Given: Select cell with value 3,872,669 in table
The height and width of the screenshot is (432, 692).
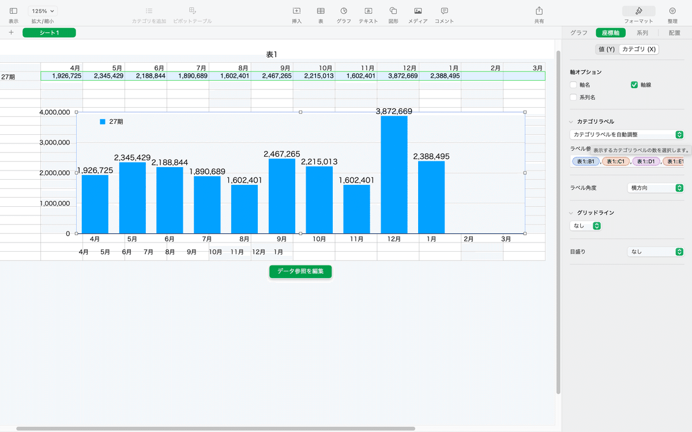Looking at the screenshot, I should [398, 75].
